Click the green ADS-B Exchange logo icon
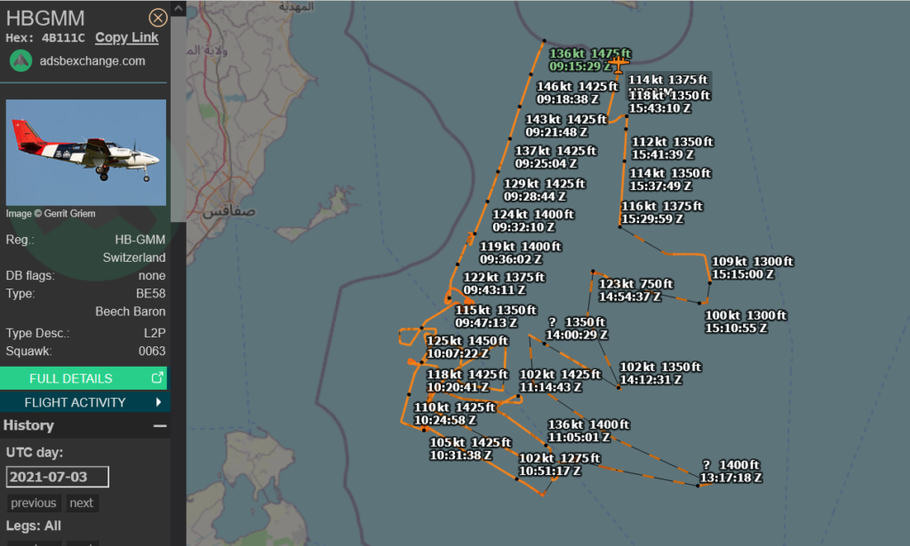Image resolution: width=910 pixels, height=546 pixels. coord(20,61)
